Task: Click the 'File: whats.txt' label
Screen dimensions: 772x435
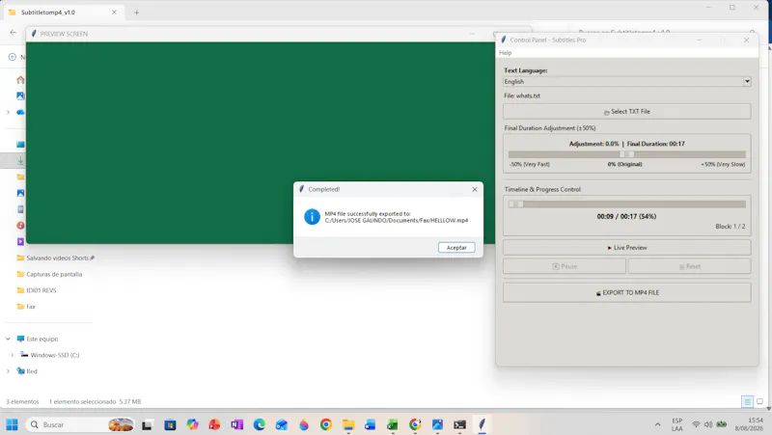Action: (x=522, y=95)
